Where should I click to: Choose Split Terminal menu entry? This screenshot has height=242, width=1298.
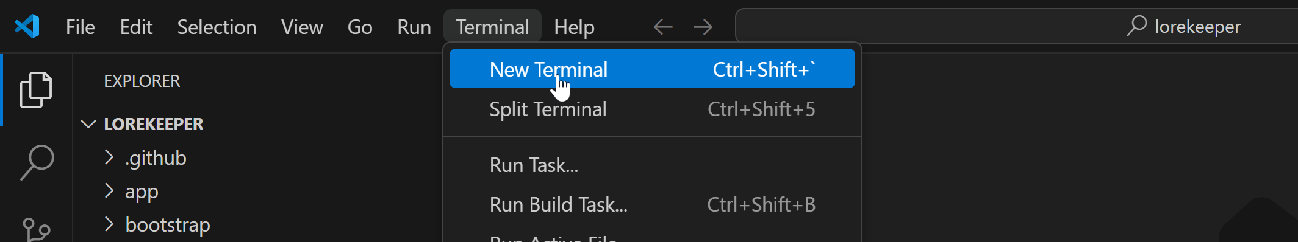tap(652, 109)
